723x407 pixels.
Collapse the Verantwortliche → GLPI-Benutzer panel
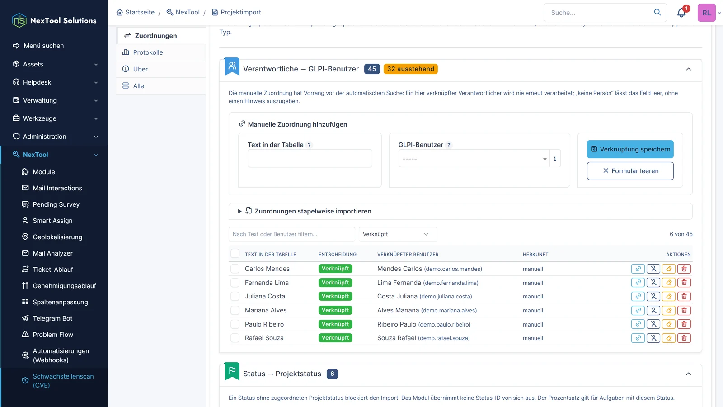pyautogui.click(x=688, y=69)
